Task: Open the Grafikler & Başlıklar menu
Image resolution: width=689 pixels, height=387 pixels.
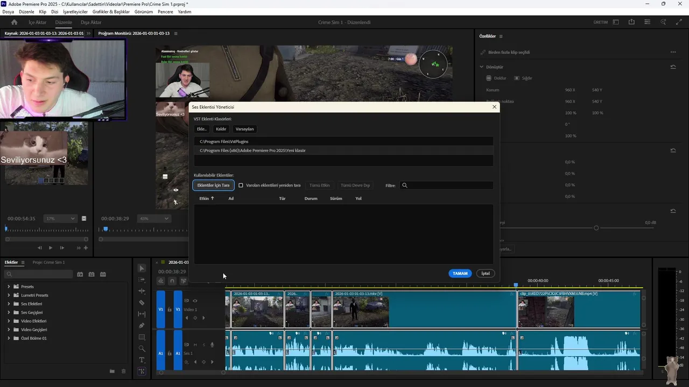Action: pos(111,11)
